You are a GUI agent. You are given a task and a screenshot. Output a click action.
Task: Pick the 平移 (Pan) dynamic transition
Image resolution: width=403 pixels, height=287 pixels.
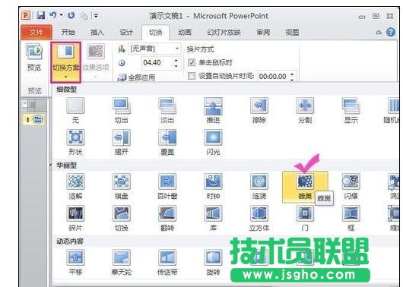click(x=75, y=263)
